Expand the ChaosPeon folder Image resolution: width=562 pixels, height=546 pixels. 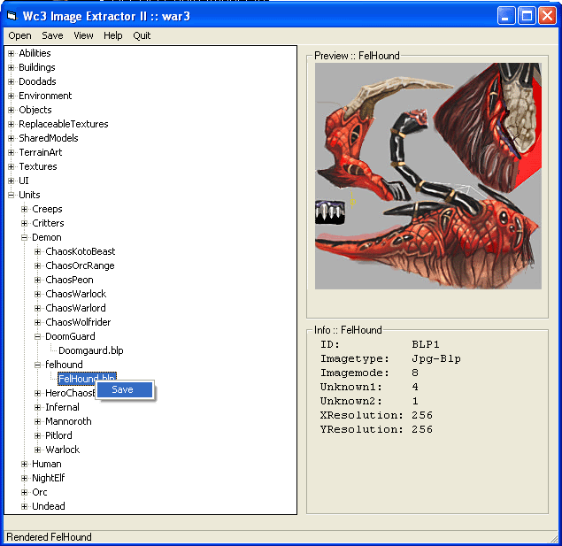click(38, 280)
